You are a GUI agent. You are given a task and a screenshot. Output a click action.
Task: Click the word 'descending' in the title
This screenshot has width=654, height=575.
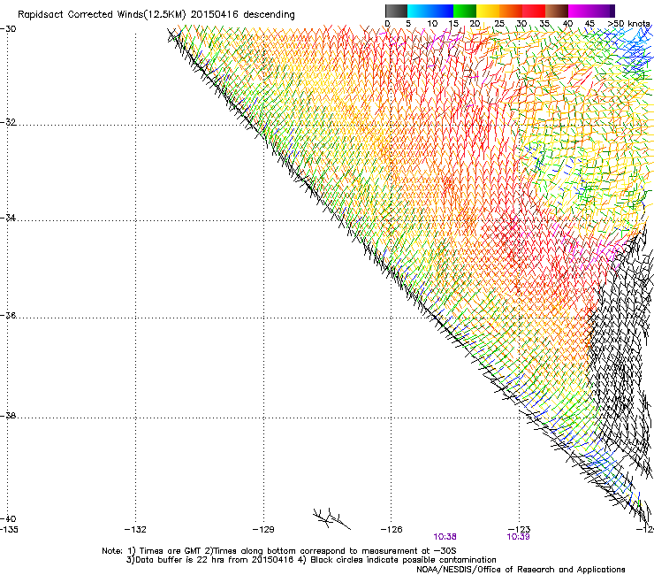click(269, 15)
